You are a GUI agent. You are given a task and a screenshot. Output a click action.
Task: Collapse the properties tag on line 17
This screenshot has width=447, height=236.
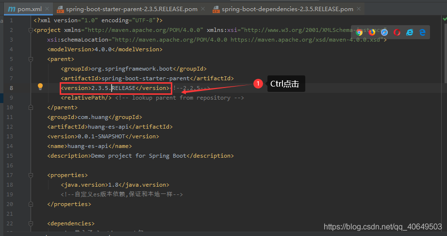pyautogui.click(x=31, y=175)
